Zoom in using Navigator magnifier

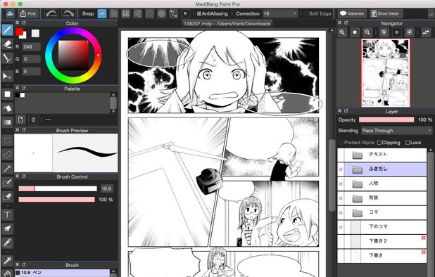(x=342, y=32)
